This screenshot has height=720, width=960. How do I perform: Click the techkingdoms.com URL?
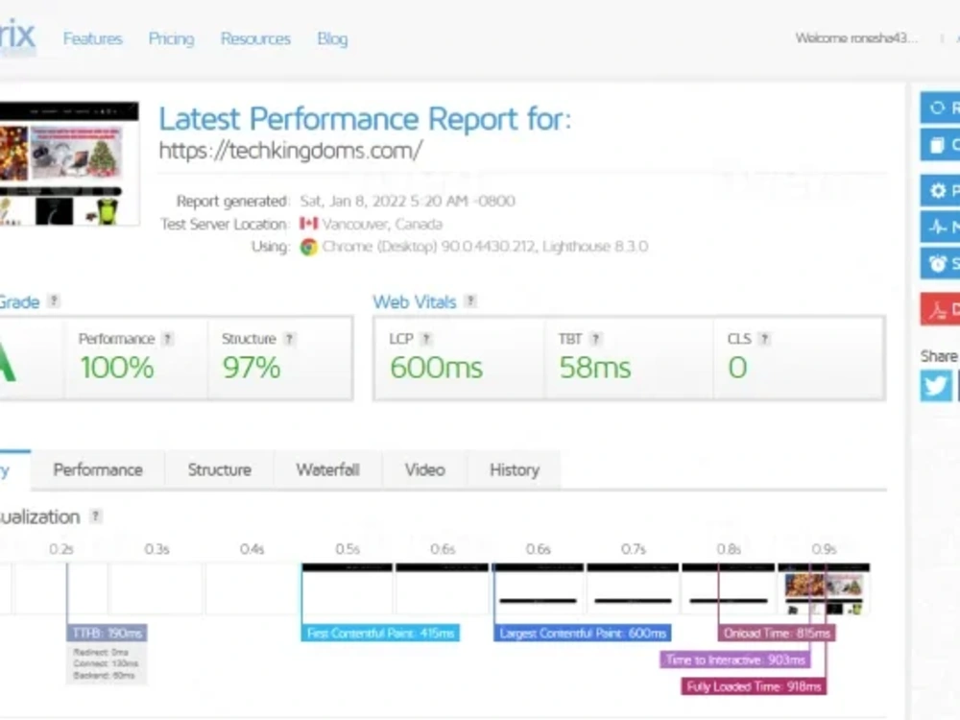pyautogui.click(x=291, y=150)
